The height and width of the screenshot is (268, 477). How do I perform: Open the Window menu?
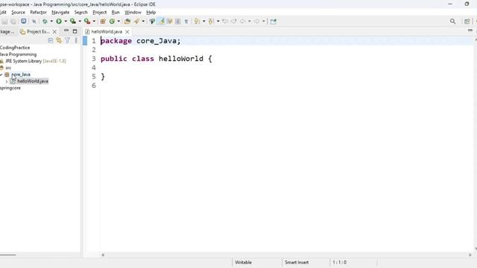click(x=133, y=13)
